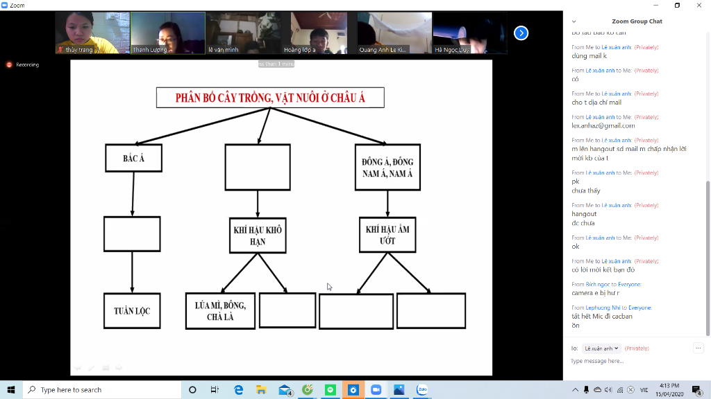711x399 pixels.
Task: Click the Cortana circle on the taskbar
Action: tap(192, 389)
